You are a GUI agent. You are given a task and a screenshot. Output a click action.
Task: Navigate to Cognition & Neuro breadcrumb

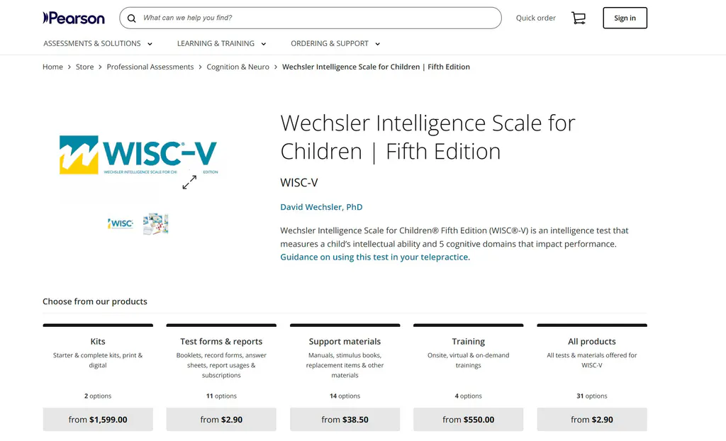coord(238,67)
